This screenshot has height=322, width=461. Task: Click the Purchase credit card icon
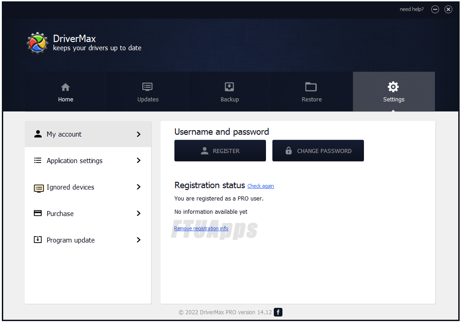(x=38, y=213)
